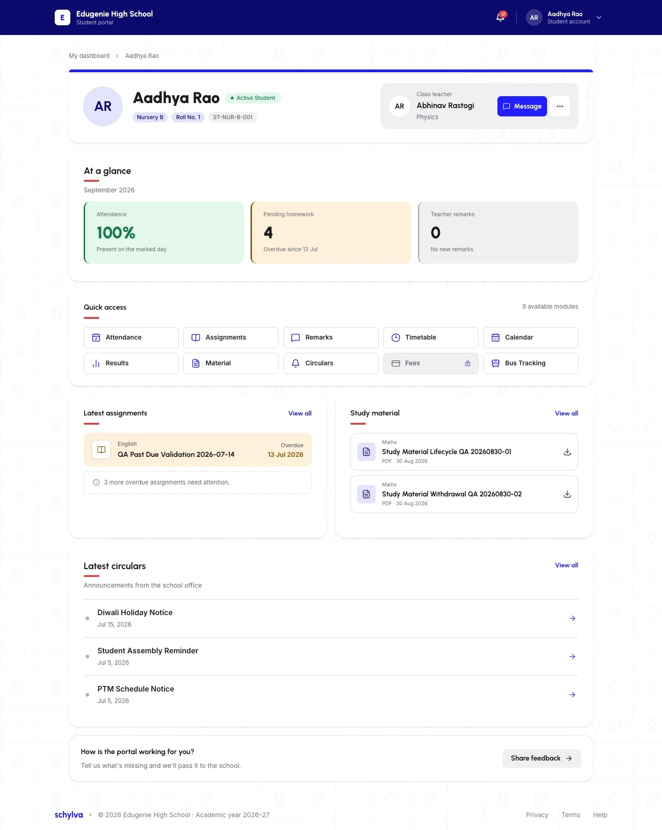The width and height of the screenshot is (662, 830).
Task: Open the Help footer link
Action: (600, 815)
